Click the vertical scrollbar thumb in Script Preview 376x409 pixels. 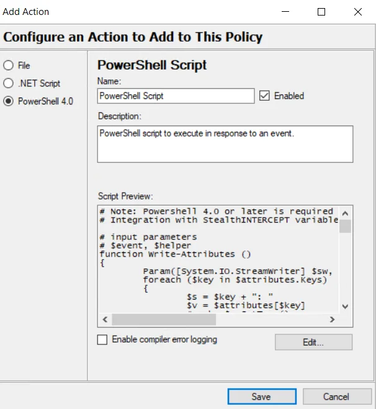coord(345,226)
